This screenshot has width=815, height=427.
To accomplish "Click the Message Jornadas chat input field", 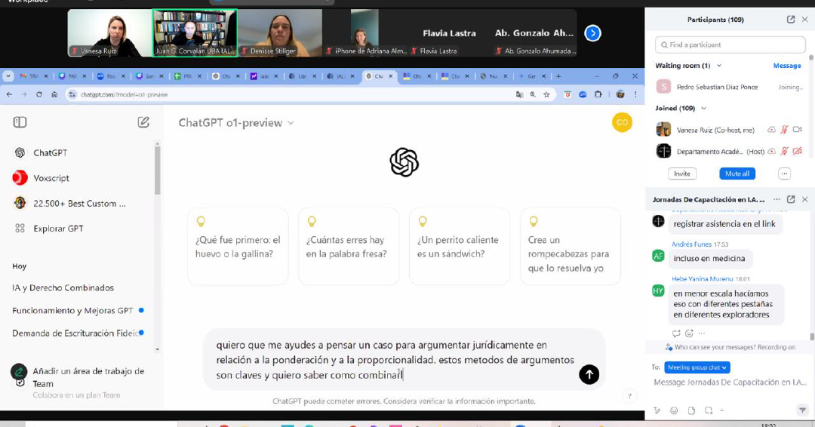I will click(729, 382).
